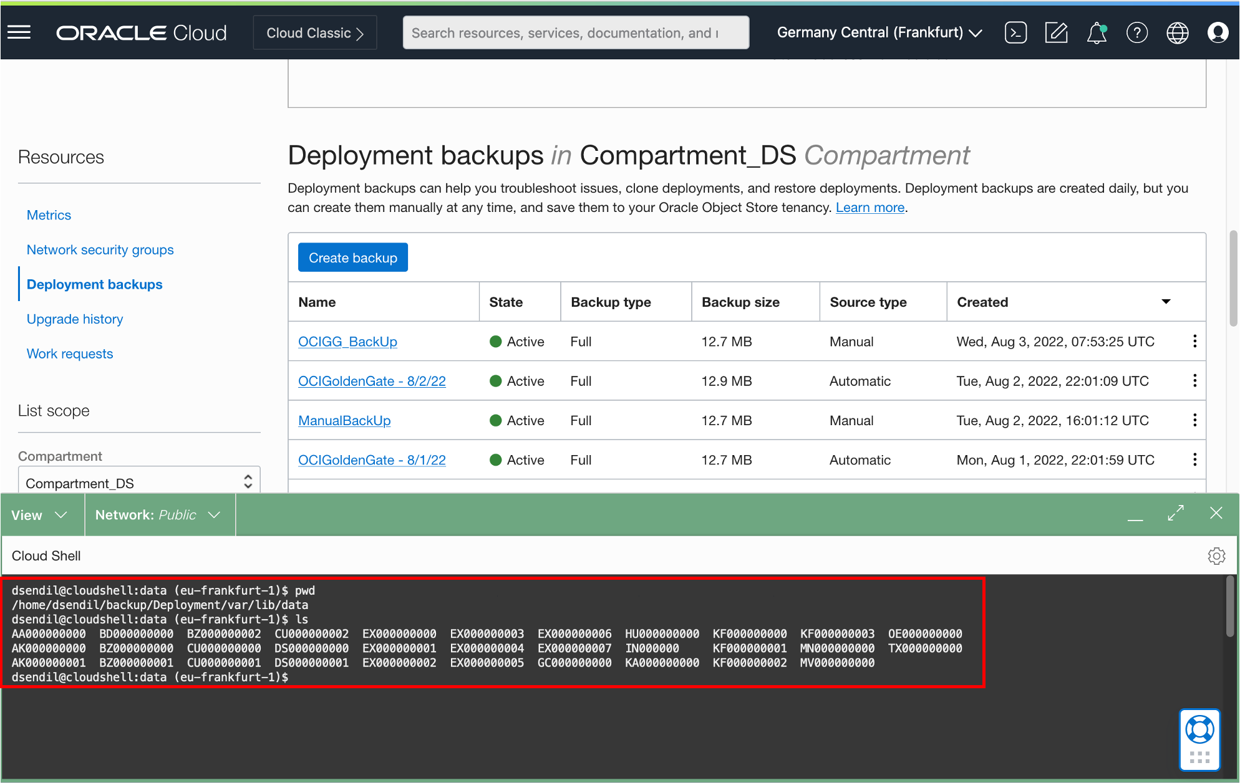Image resolution: width=1240 pixels, height=783 pixels.
Task: Toggle sort order on Created column
Action: 1166,301
